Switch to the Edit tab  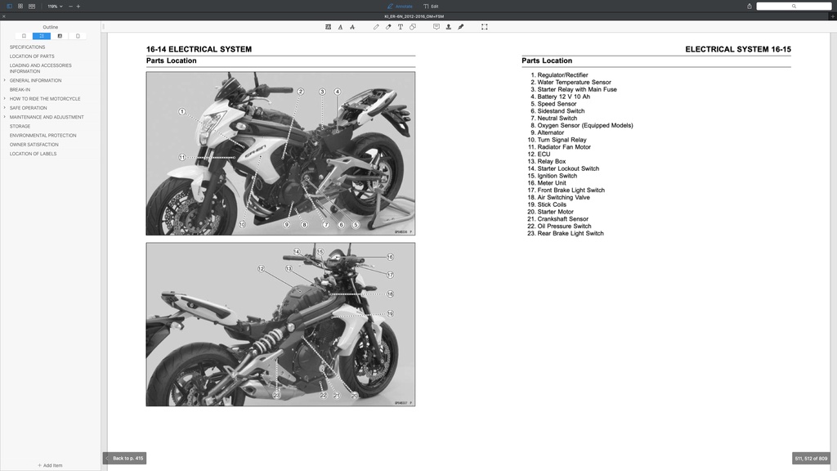(x=432, y=6)
